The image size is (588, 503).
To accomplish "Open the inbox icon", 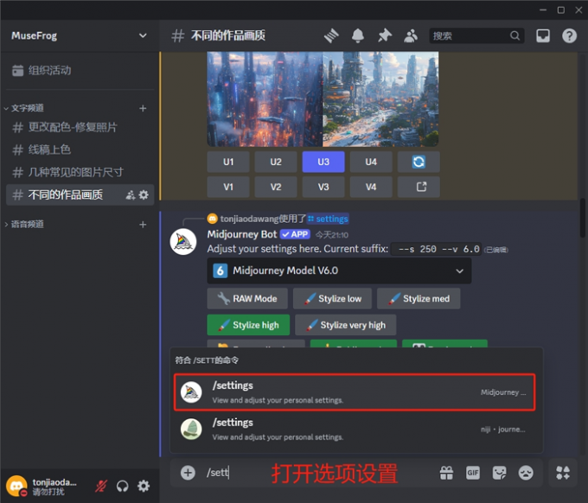I will (543, 36).
